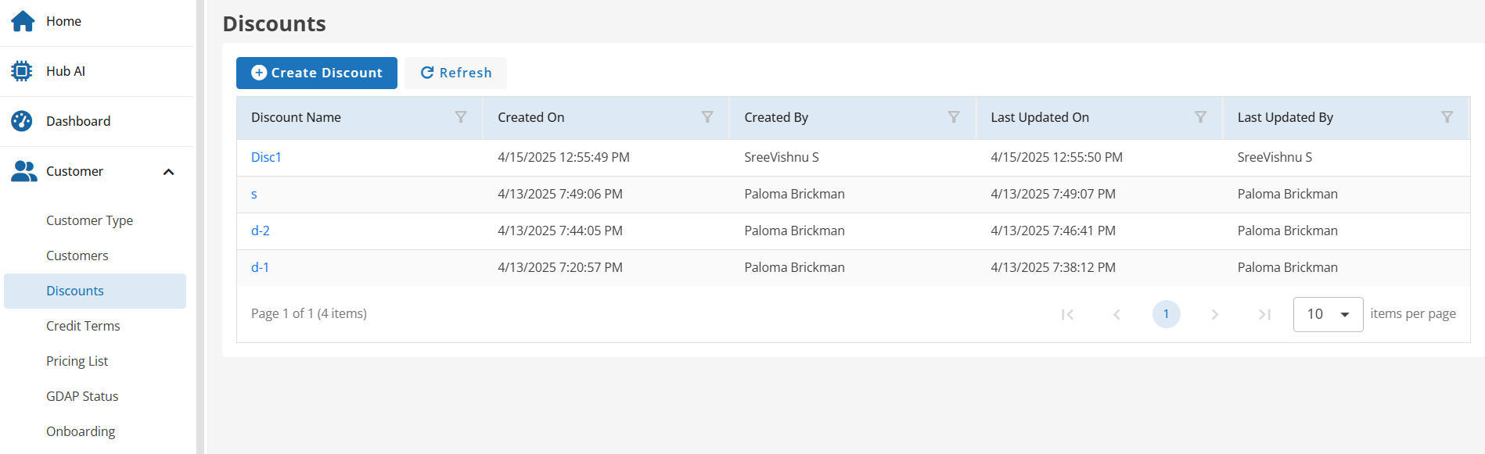Viewport: 1485px width, 454px height.
Task: Click the Refresh button
Action: tap(455, 73)
